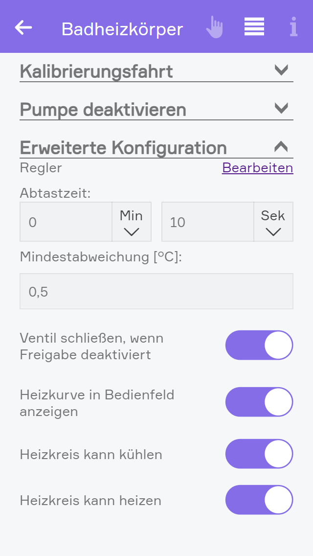Open the list menu icon
This screenshot has height=556, width=313.
pos(254,27)
